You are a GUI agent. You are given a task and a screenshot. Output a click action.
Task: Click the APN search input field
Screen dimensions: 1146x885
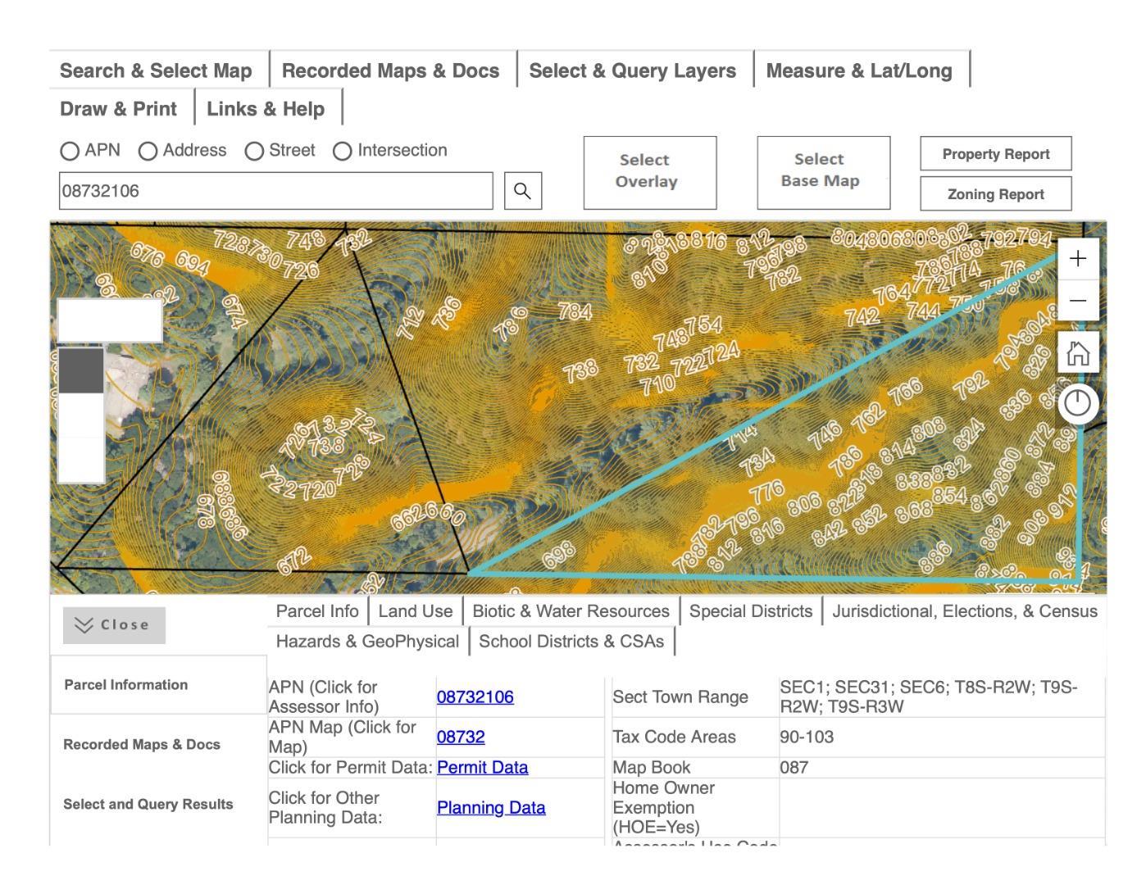click(x=275, y=191)
